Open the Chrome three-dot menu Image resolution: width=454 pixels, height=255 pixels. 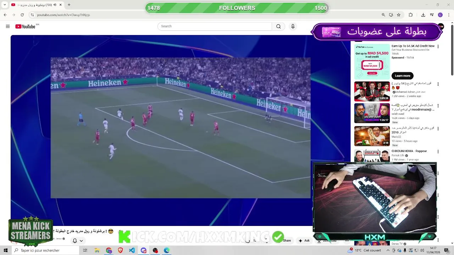(449, 15)
